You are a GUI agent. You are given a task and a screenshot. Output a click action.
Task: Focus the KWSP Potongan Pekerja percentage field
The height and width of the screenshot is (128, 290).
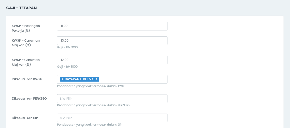click(112, 26)
